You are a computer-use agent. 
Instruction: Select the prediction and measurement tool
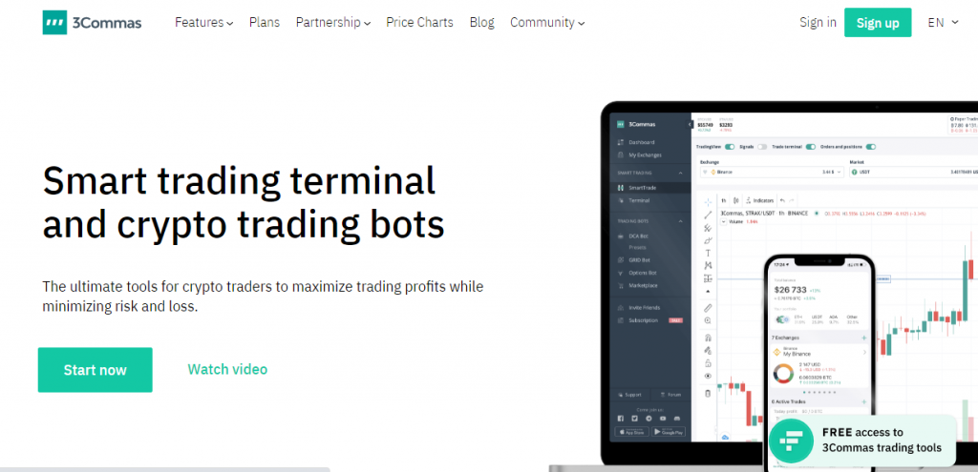click(x=708, y=278)
